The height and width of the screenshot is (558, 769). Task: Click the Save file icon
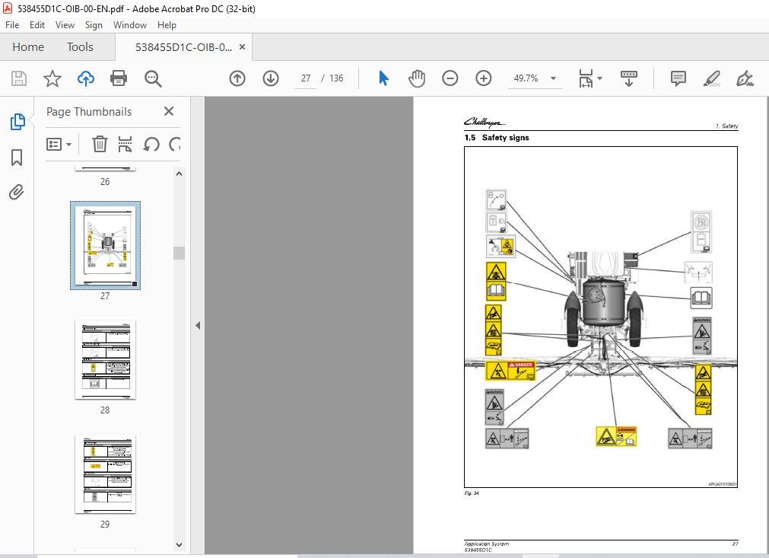(x=19, y=78)
